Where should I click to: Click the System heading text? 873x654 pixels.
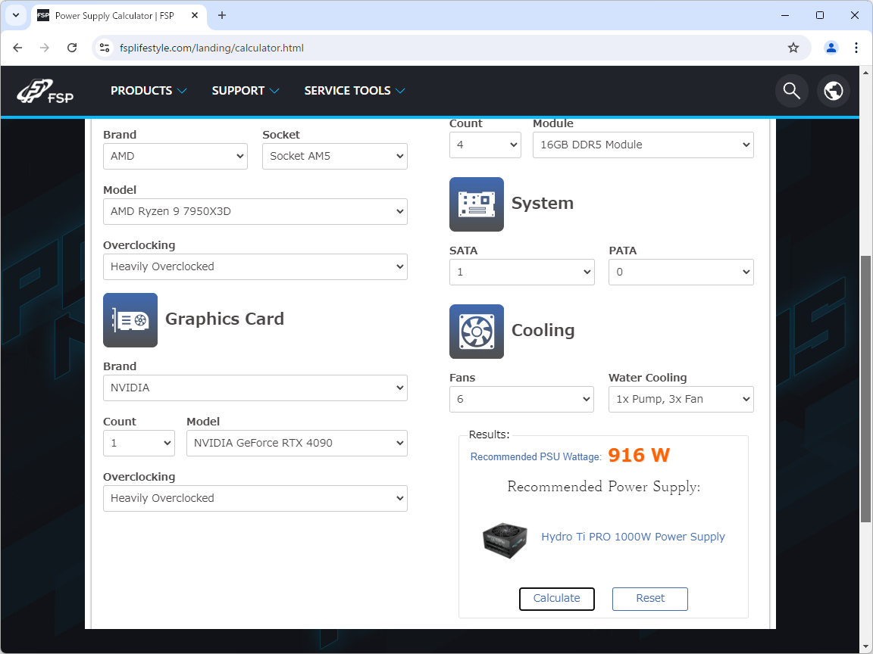point(543,204)
